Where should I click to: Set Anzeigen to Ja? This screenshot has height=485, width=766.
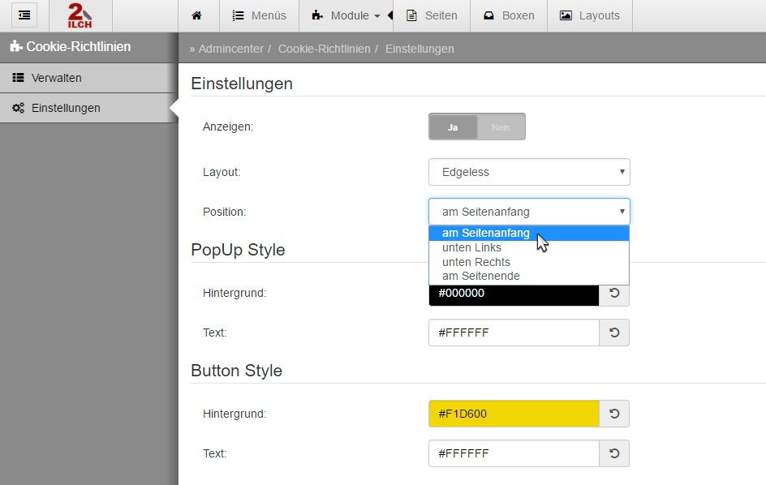pyautogui.click(x=453, y=127)
